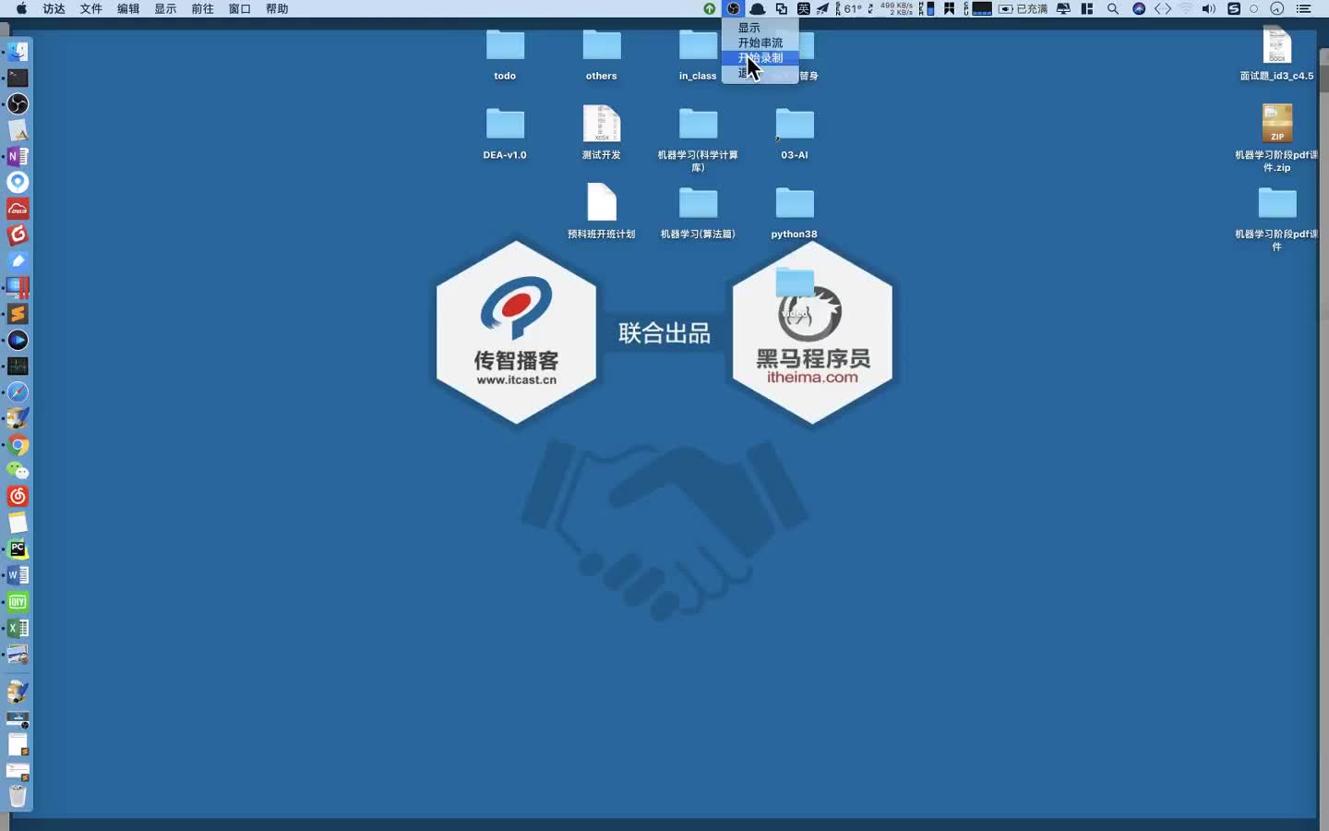Click the volume speaker icon in menu bar
This screenshot has height=831, width=1329.
1209,8
